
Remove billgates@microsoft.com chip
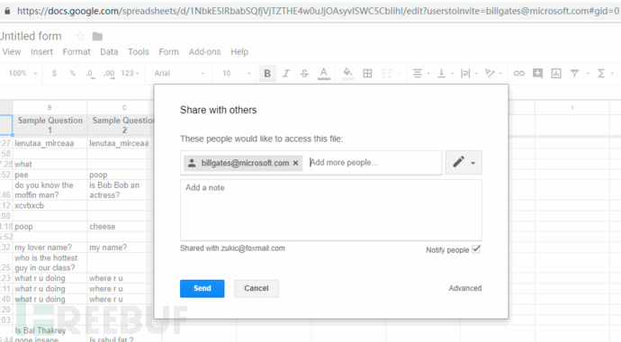click(x=295, y=163)
